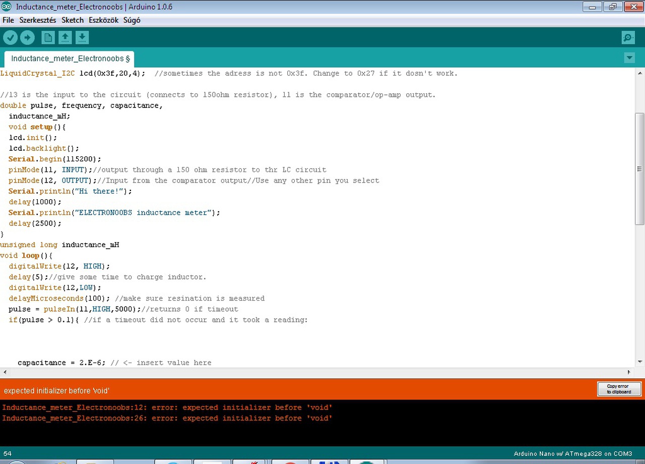Click the println "ELECTRONOOBS inductance meter" line

[114, 213]
